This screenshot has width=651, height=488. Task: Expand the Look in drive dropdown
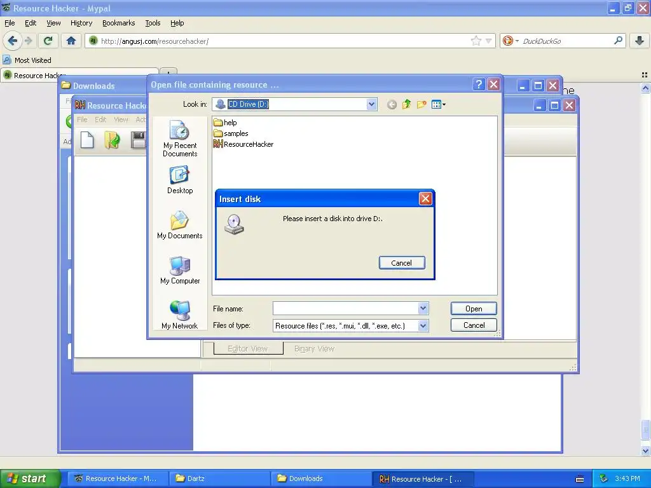[x=371, y=104]
